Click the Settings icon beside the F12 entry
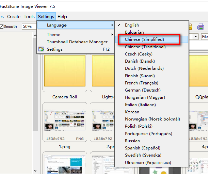Image resolution: width=208 pixels, height=174 pixels. click(41, 49)
